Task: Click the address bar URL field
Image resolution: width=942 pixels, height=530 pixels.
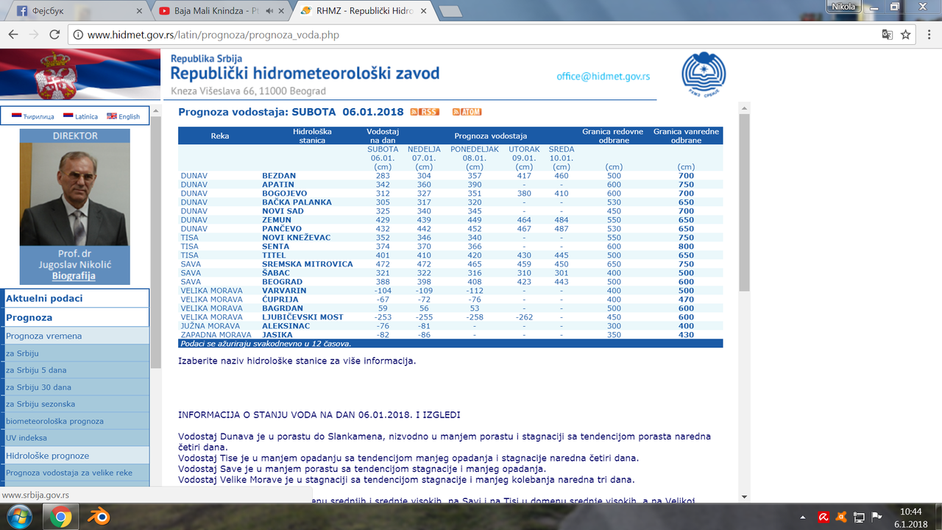Action: (x=471, y=35)
